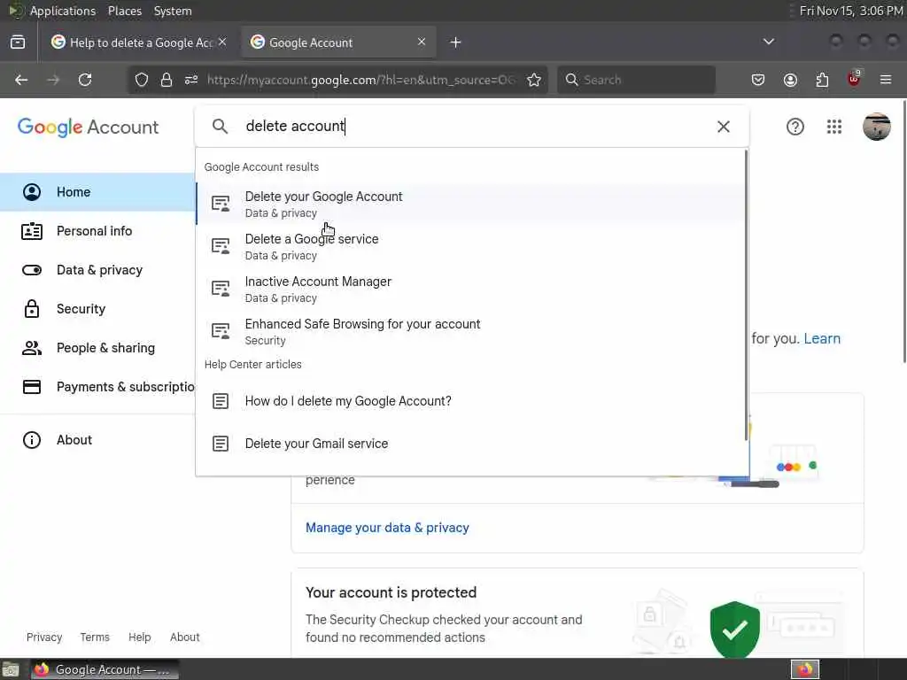Click the clock showing Fri Nov 15

851,11
